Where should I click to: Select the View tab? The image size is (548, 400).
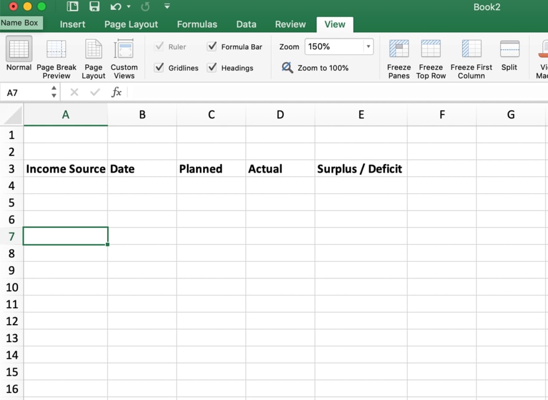click(x=334, y=24)
